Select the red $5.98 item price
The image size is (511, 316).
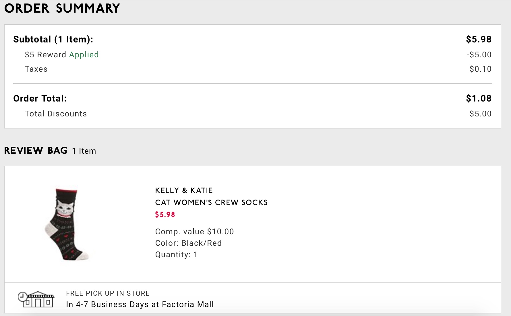coord(165,214)
